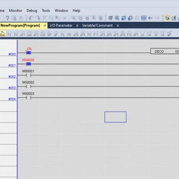Click the question mark Help icon
The image size is (179, 179).
coord(8,18)
